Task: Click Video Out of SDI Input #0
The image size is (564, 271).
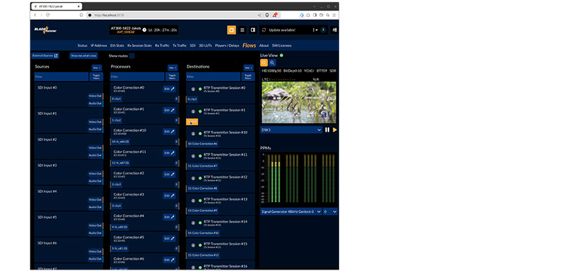Action: point(95,96)
